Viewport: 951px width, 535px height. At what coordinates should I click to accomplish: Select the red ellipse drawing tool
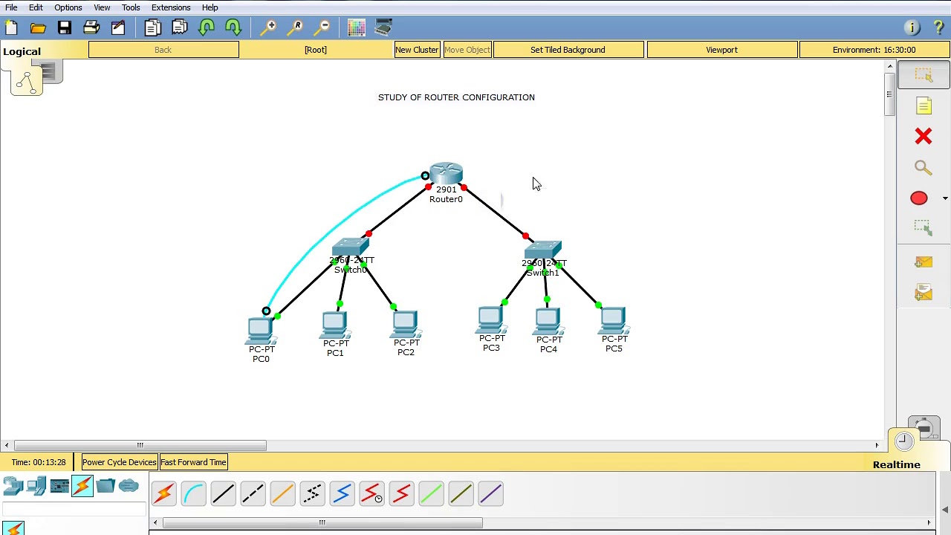pos(919,198)
